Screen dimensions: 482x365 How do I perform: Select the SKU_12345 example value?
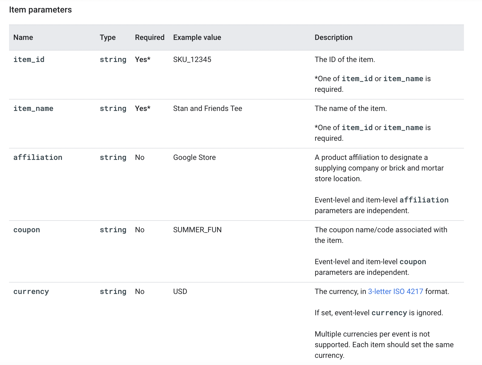pos(192,59)
